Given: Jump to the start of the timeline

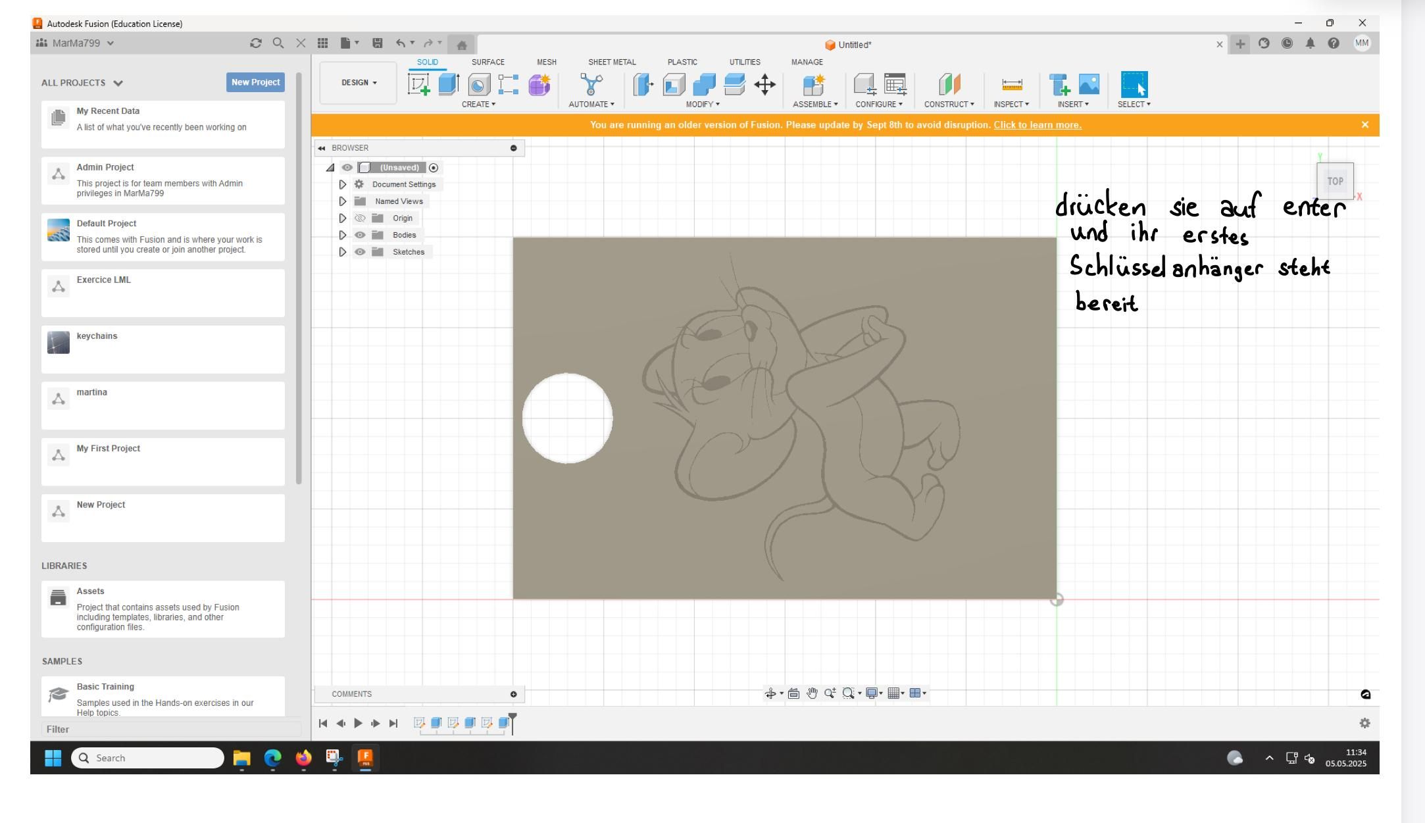Looking at the screenshot, I should click(x=322, y=723).
